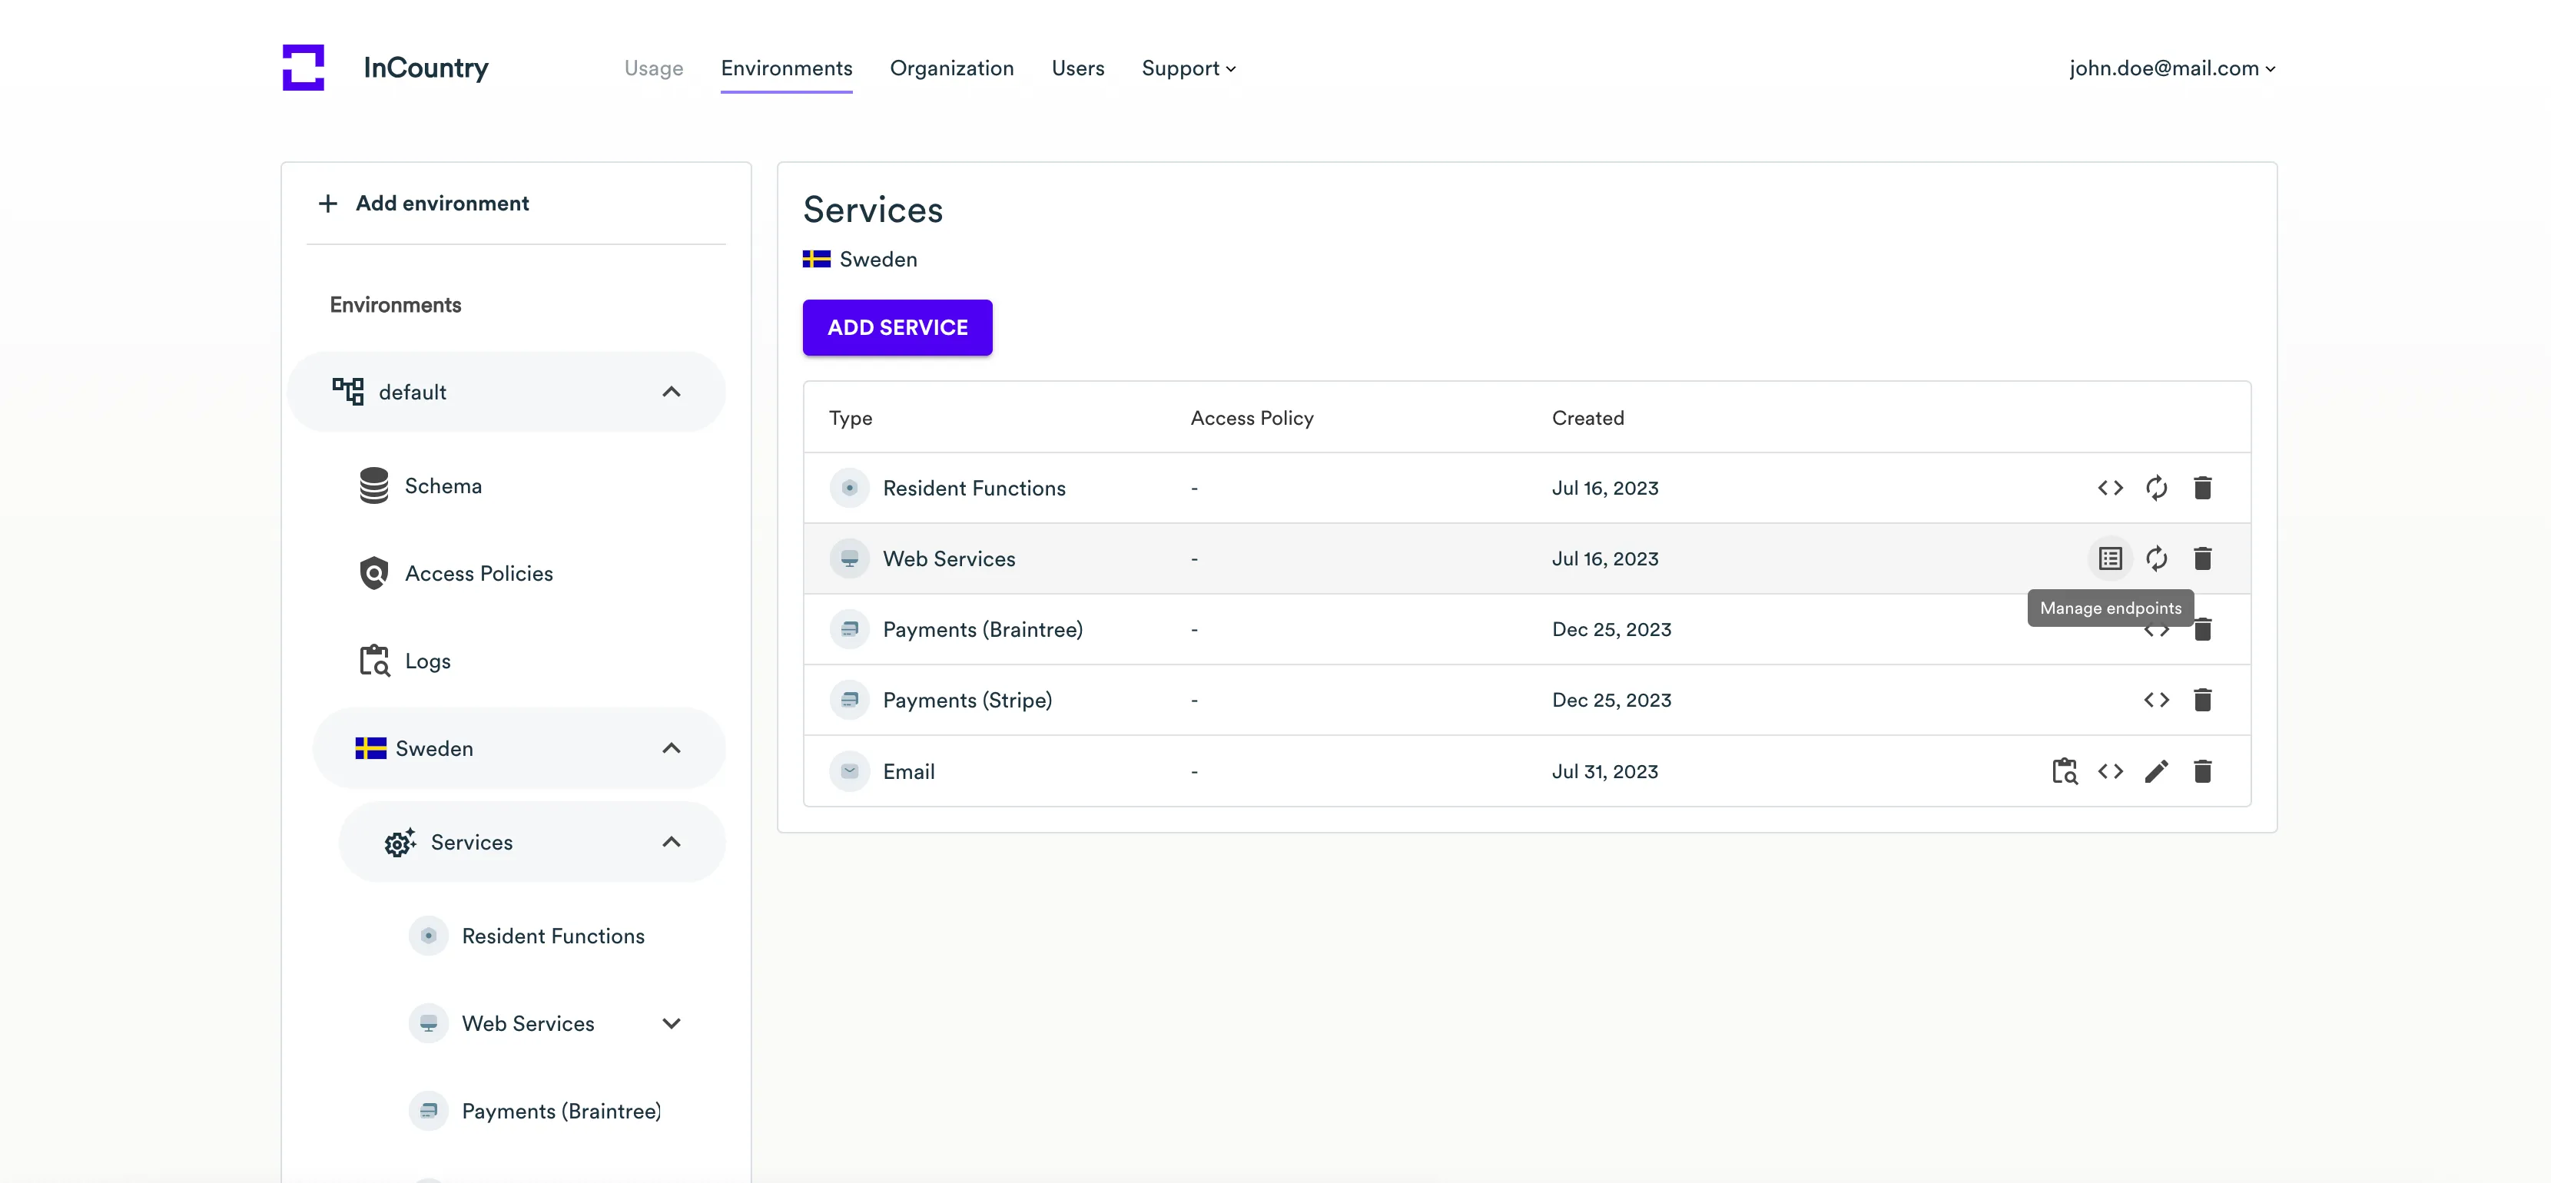Collapse the default environment section
2551x1183 pixels.
click(671, 392)
